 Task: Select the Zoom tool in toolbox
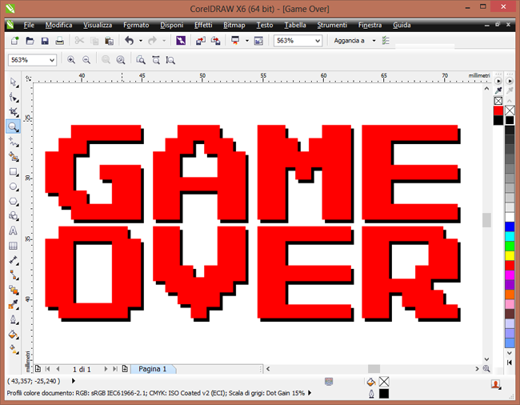13,126
